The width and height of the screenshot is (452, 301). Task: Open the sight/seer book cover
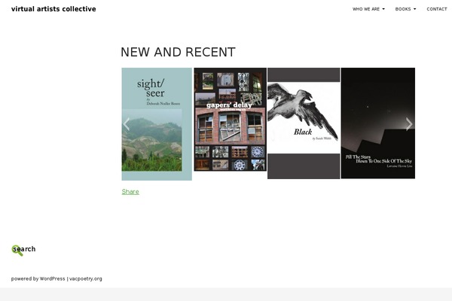pyautogui.click(x=157, y=124)
